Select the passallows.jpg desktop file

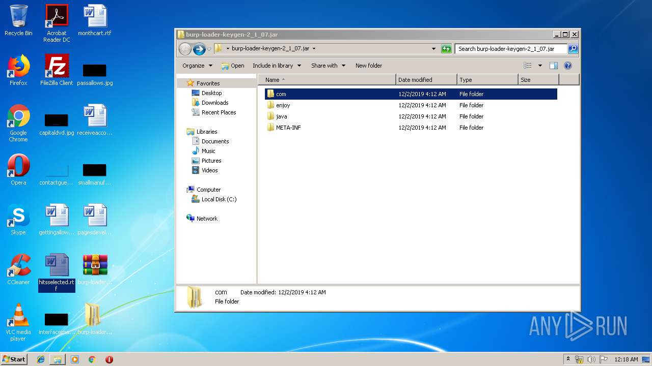click(x=95, y=74)
